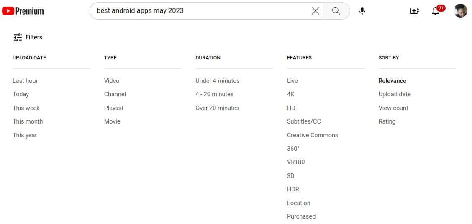
Task: Sort results by Relevance
Action: (x=392, y=81)
